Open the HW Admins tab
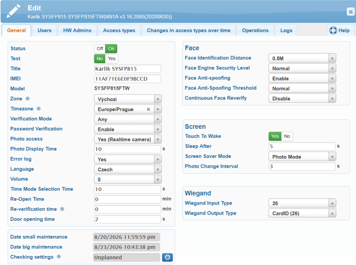Image resolution: width=356 pixels, height=265 pixels. coord(77,31)
